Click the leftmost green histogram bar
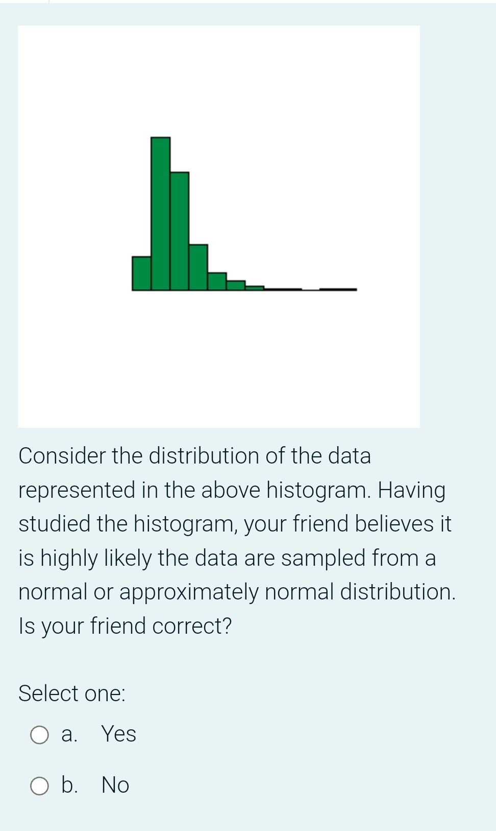Screen dimensions: 496x831 coord(140,273)
